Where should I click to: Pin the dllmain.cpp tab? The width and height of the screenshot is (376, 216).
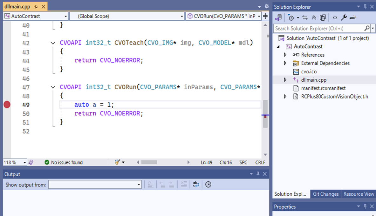[36, 7]
